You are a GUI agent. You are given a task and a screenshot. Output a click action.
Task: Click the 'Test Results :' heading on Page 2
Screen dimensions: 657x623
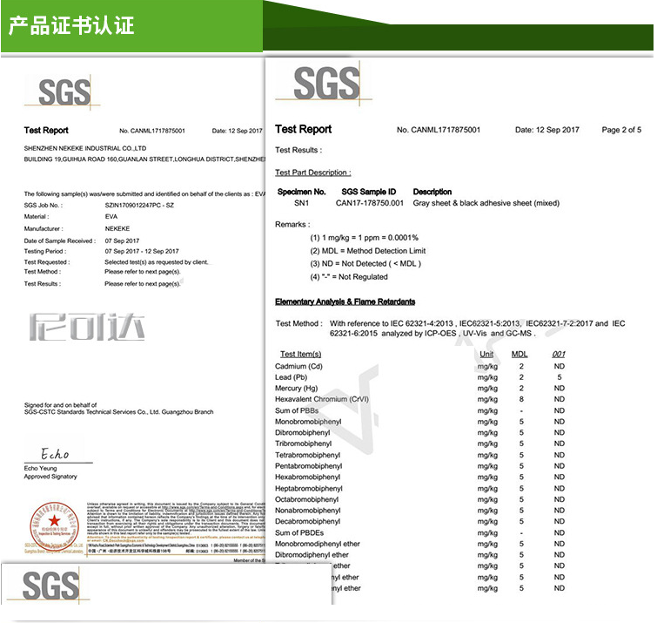(298, 150)
